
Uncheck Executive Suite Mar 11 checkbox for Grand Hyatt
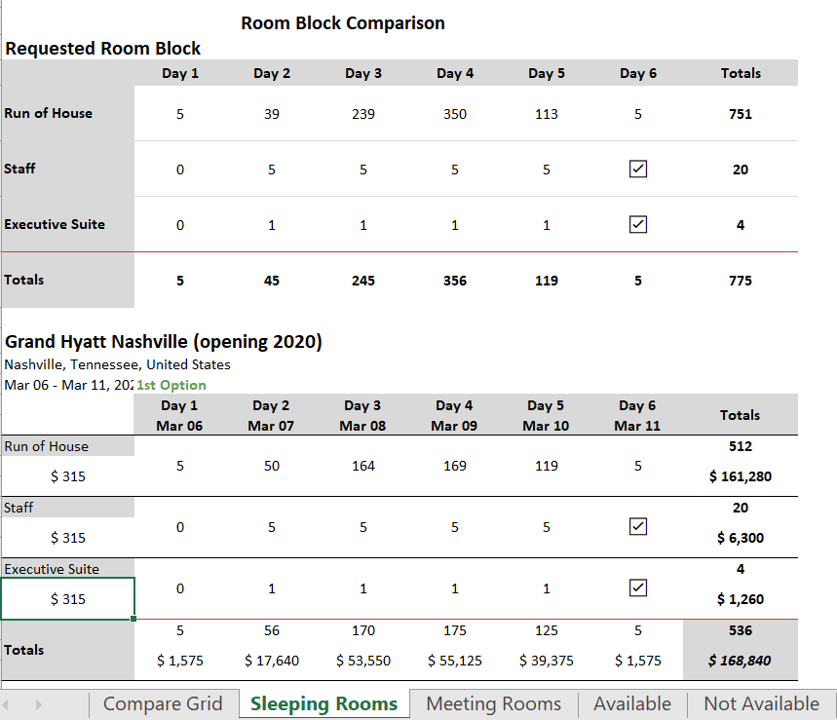click(x=638, y=588)
